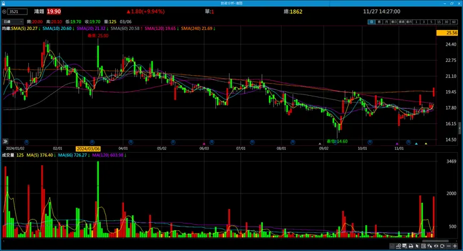Switch to the 週 weekly timeframe

[379, 22]
